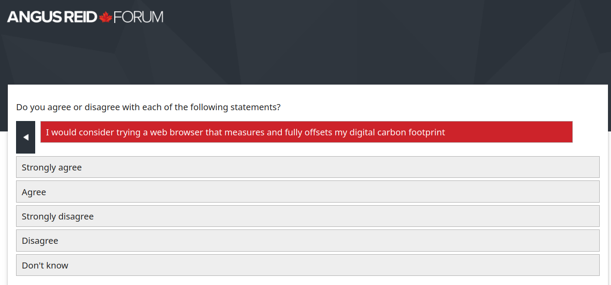This screenshot has height=285, width=611.
Task: Select the "Disagree" option
Action: pyautogui.click(x=307, y=241)
